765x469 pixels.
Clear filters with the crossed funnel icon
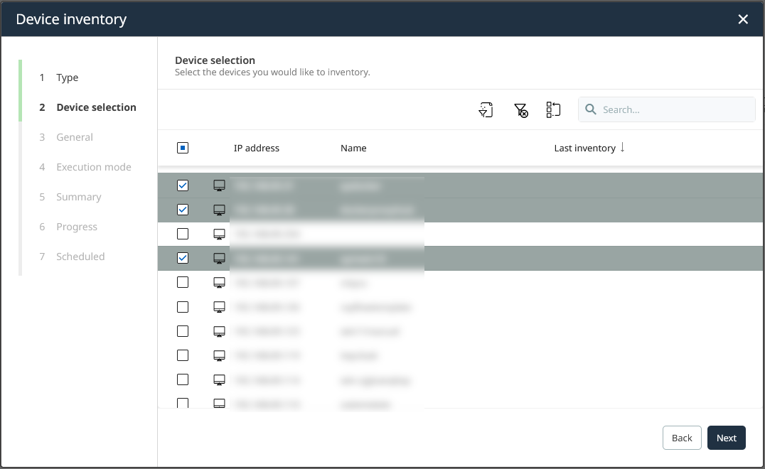tap(520, 109)
